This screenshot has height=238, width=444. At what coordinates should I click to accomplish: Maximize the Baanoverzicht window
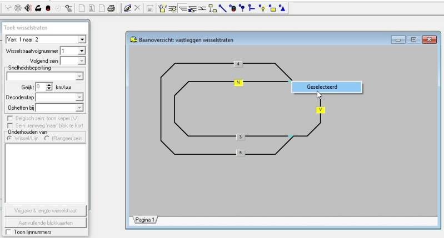click(x=413, y=39)
